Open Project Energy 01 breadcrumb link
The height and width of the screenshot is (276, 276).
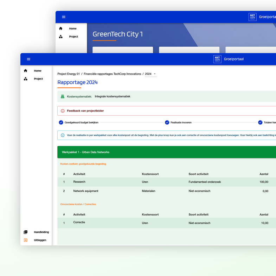click(69, 74)
